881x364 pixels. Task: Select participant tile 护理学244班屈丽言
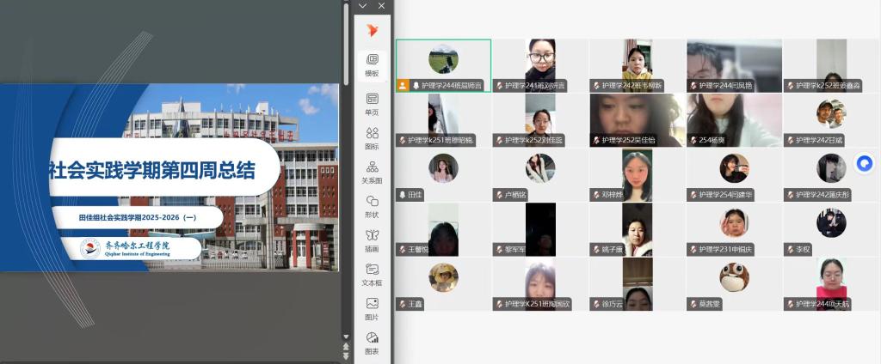tap(443, 65)
